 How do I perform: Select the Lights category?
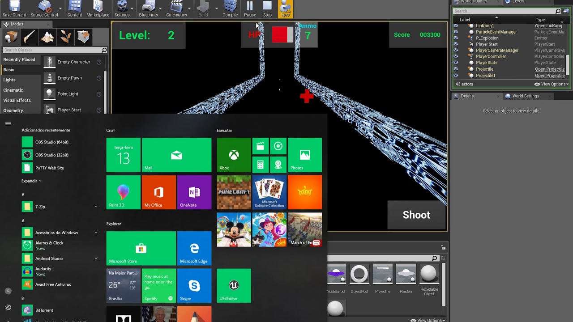9,80
